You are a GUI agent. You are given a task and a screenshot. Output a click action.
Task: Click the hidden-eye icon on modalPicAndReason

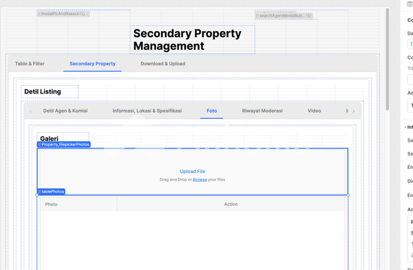tap(83, 14)
